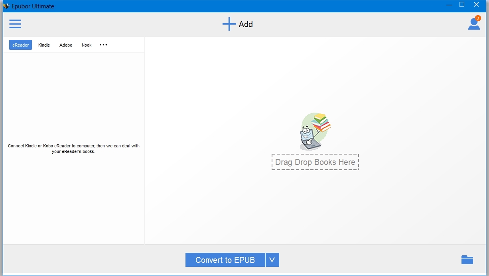The width and height of the screenshot is (489, 276).
Task: Switch to the Adobe tab
Action: coord(66,45)
